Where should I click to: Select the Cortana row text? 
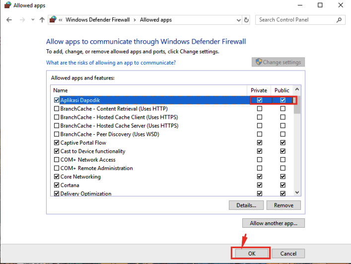(70, 185)
